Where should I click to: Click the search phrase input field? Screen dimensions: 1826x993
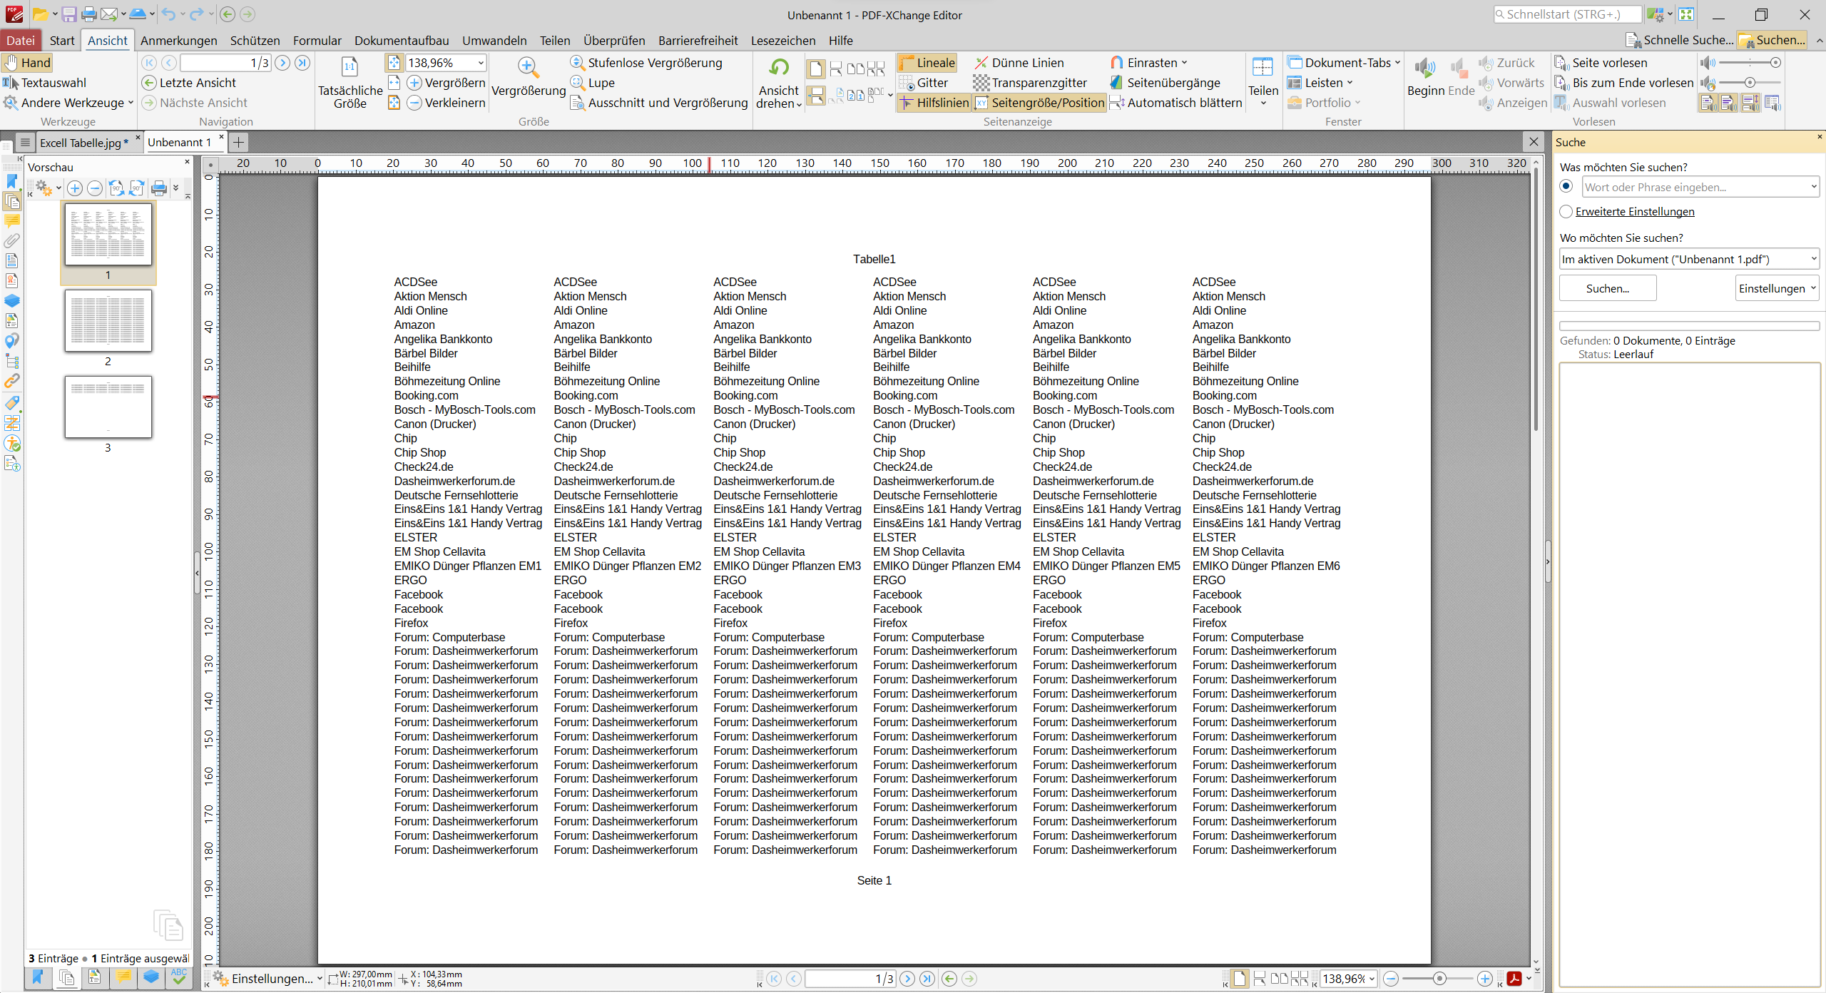pos(1700,187)
